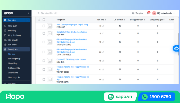Click the Vận chuyển truck icon
Image resolution: width=180 pixels, height=103 pixels.
coord(5,40)
